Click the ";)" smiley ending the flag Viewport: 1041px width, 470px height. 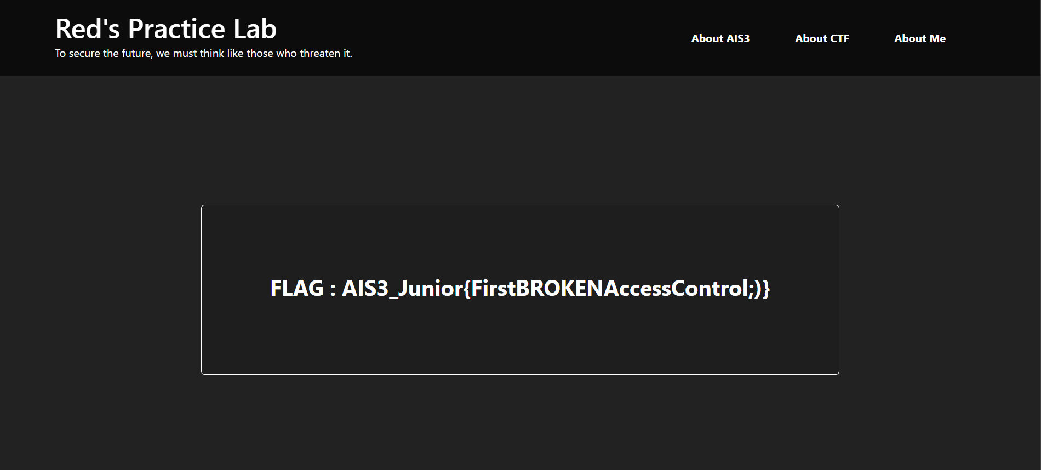click(x=755, y=289)
